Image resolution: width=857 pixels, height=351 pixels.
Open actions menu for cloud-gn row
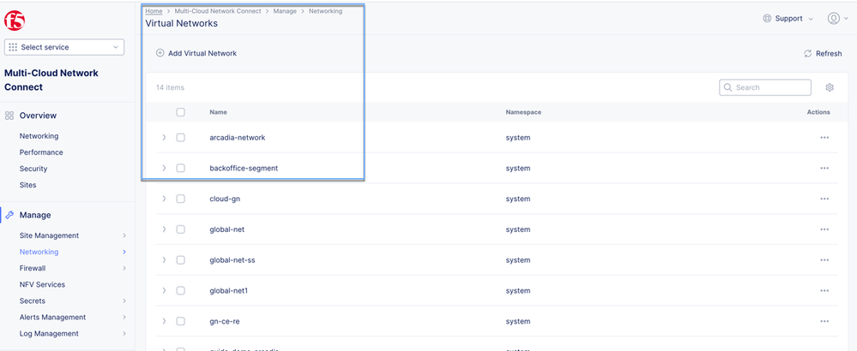click(x=824, y=199)
